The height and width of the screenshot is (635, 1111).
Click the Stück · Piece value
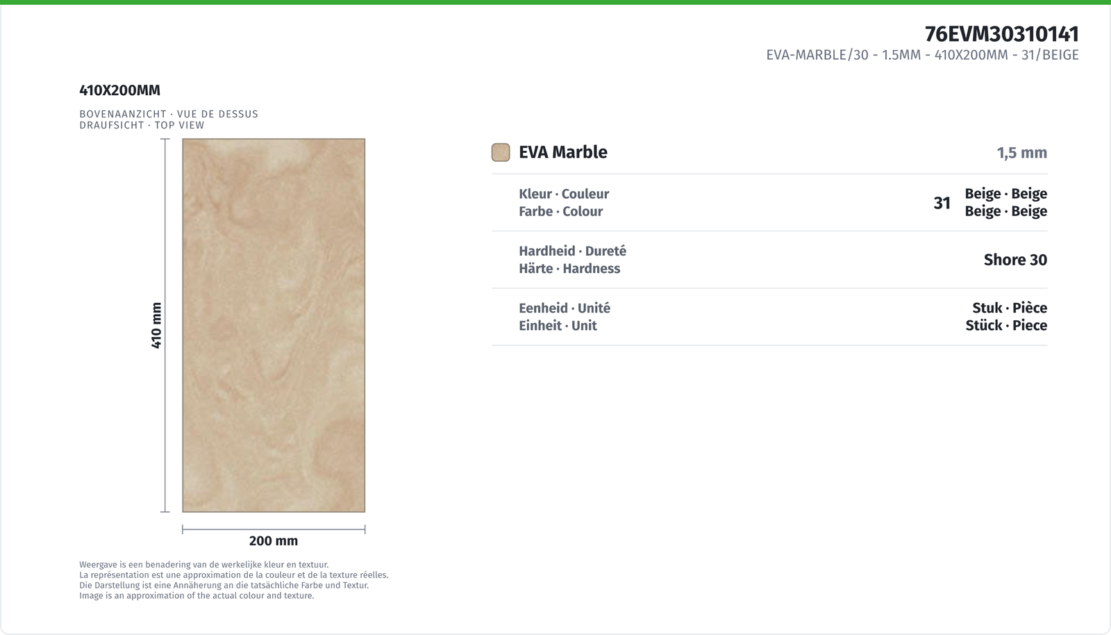tap(1006, 325)
